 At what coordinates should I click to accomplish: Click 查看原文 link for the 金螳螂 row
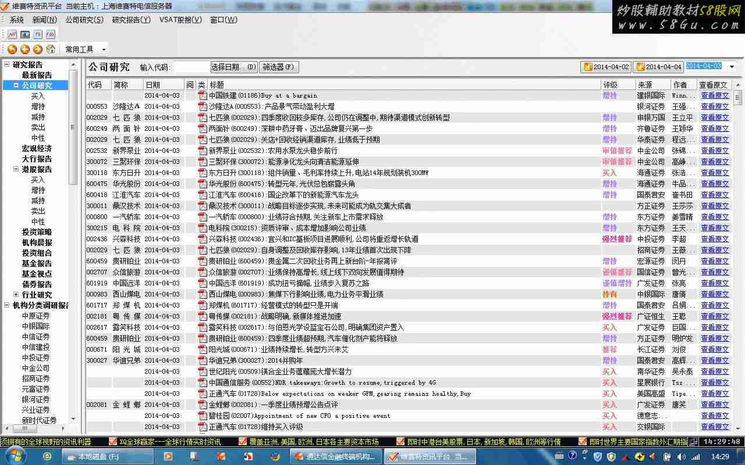coord(715,405)
